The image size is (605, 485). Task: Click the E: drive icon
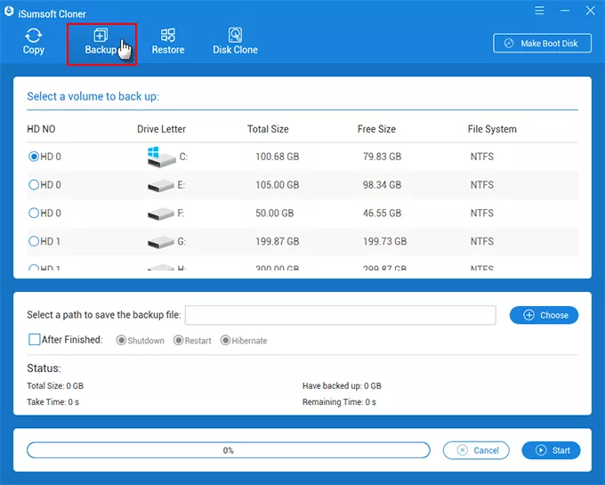click(161, 185)
